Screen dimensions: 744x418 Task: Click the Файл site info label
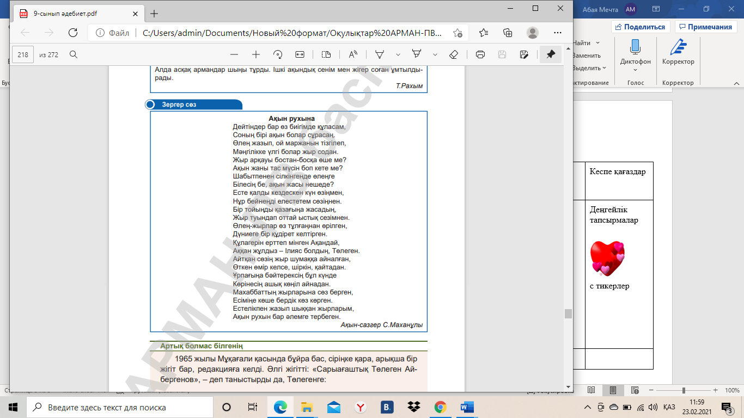pos(113,33)
